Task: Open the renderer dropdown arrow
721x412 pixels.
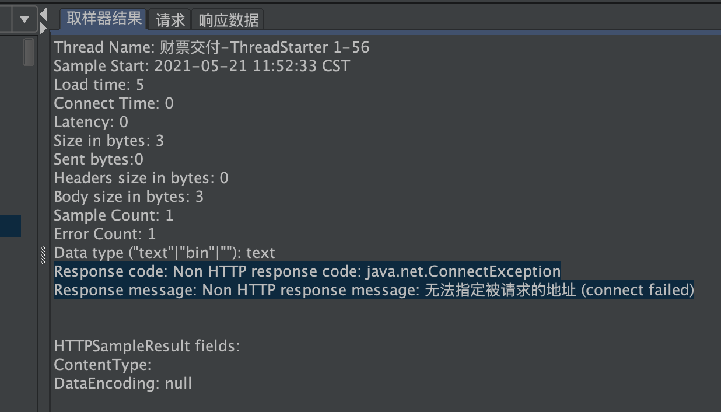Action: (24, 19)
